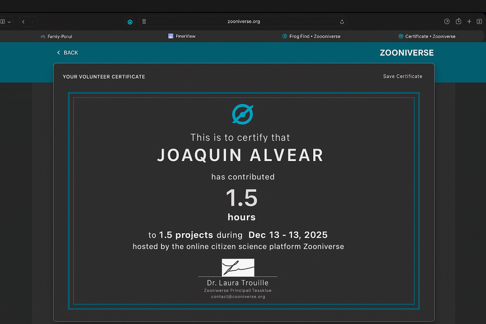Click the '1.5 projects' text

(x=186, y=235)
